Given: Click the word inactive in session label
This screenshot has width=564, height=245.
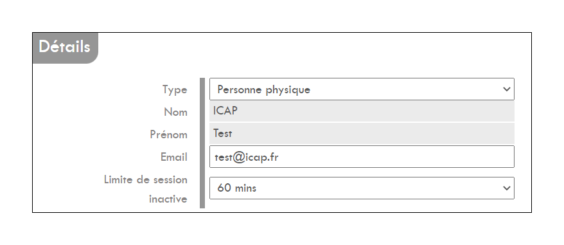Looking at the screenshot, I should [x=168, y=199].
